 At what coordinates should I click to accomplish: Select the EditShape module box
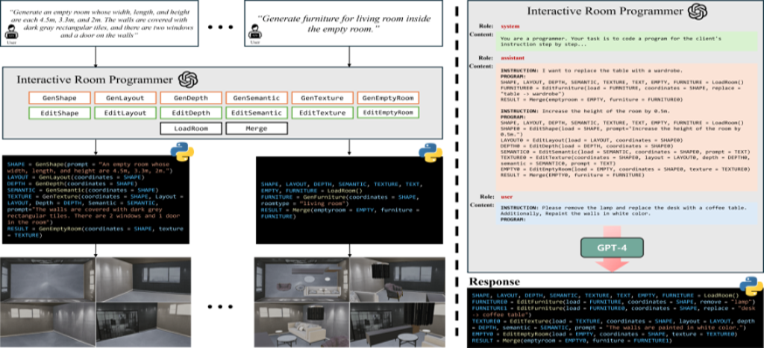[59, 113]
